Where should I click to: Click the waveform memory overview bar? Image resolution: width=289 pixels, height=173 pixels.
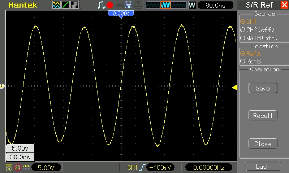165,5
